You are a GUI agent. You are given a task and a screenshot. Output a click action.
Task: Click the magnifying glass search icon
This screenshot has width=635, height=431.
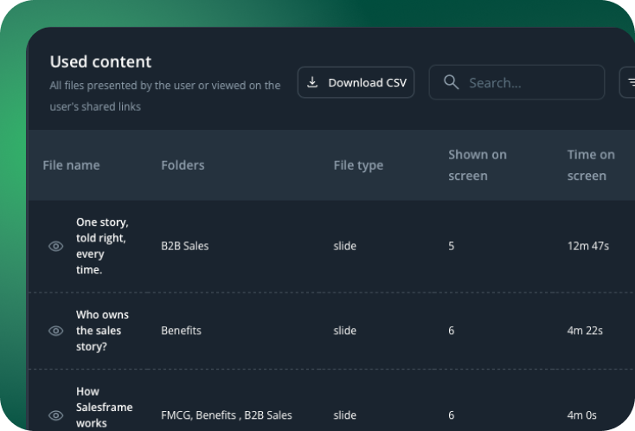451,82
